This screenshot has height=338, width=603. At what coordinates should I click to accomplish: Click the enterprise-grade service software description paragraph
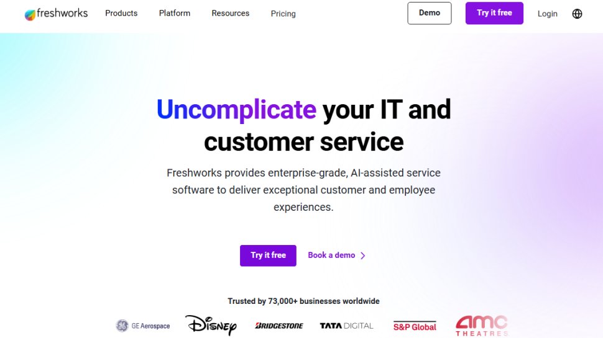coord(303,190)
